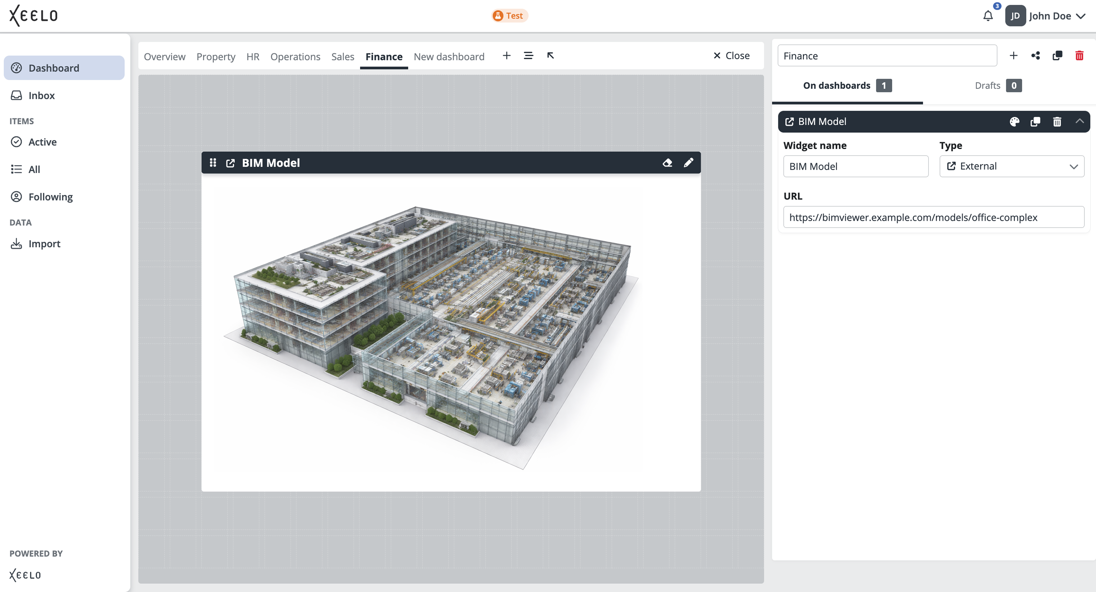
Task: Duplicate the BIM Model widget in the panel
Action: (x=1036, y=122)
